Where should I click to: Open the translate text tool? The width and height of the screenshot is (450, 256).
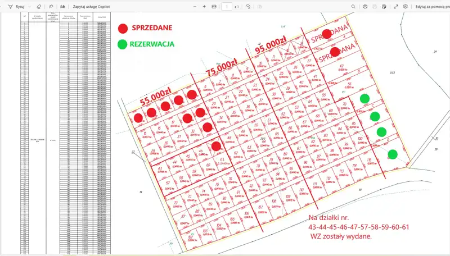[x=62, y=6]
